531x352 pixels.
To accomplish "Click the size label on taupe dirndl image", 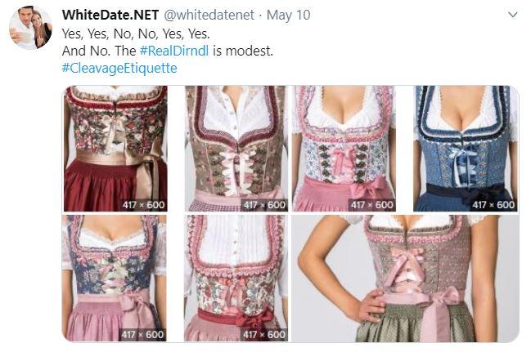I will click(264, 205).
